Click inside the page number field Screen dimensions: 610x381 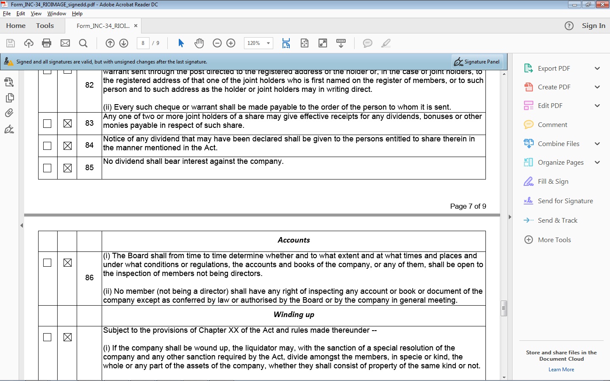tap(143, 43)
